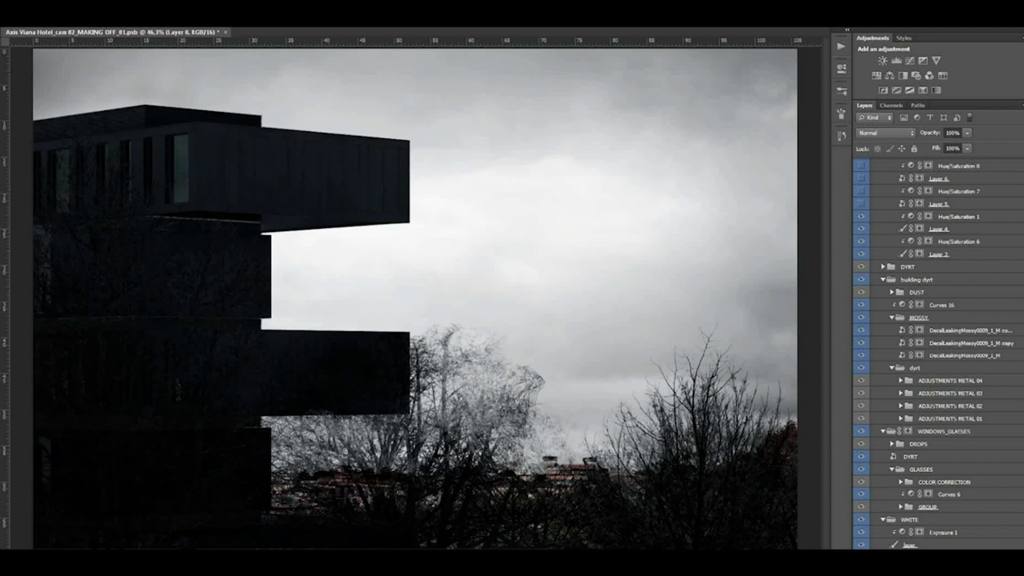This screenshot has width=1024, height=576.
Task: Switch to the Styles tab
Action: pos(904,38)
